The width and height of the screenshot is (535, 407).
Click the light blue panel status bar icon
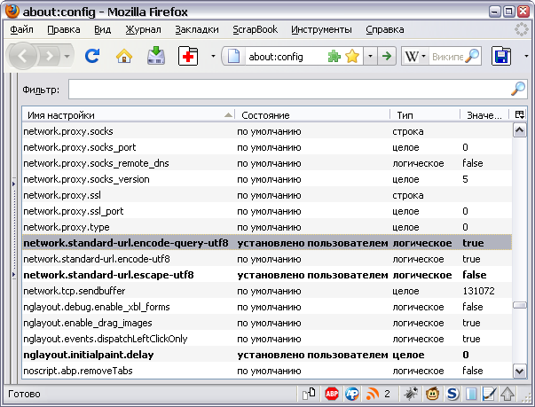(x=471, y=394)
